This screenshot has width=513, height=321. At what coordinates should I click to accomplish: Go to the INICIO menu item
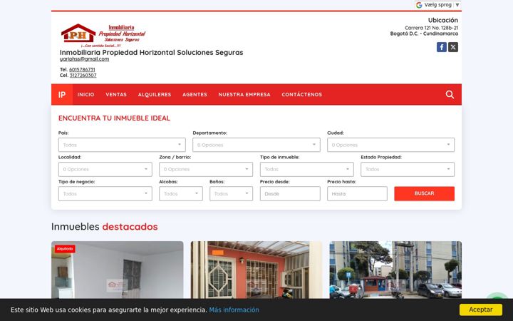pos(85,95)
